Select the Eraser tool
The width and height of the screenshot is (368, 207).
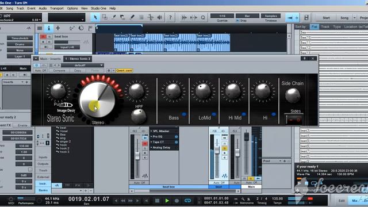(x=122, y=17)
